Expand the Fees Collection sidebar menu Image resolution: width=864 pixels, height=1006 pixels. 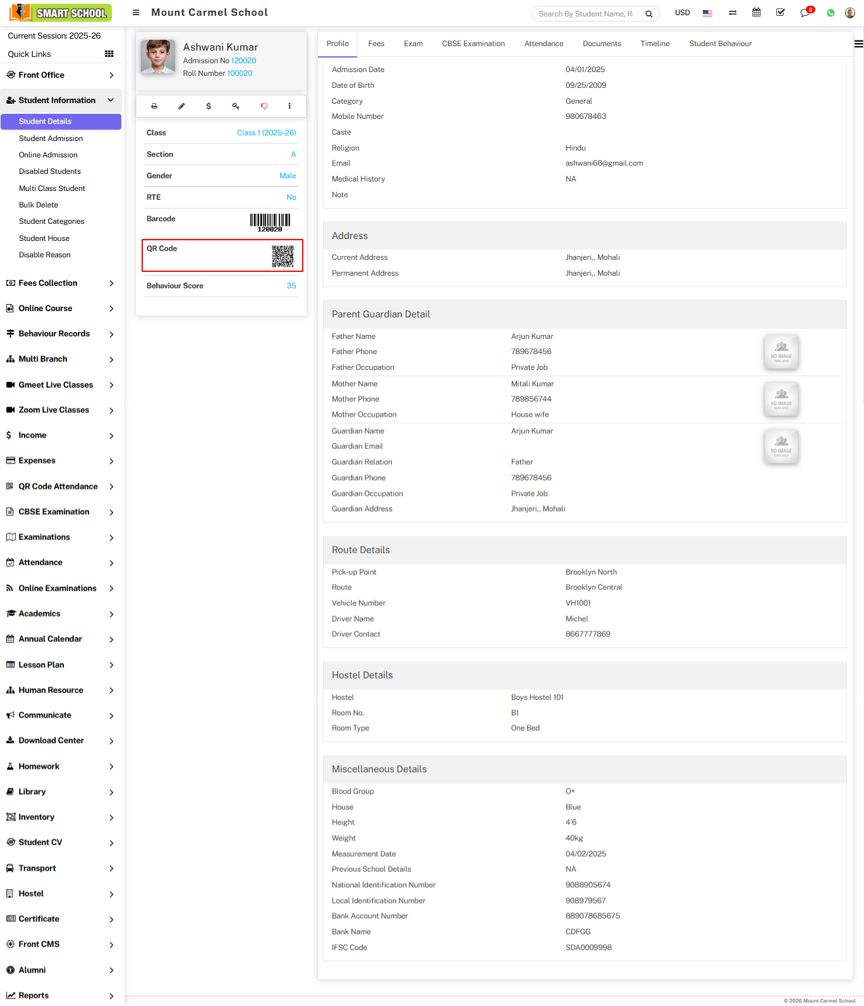pos(61,283)
